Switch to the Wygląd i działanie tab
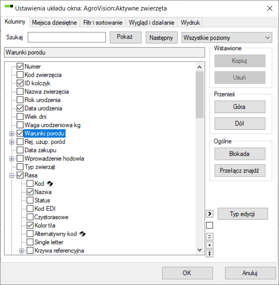279x285 pixels. [151, 23]
